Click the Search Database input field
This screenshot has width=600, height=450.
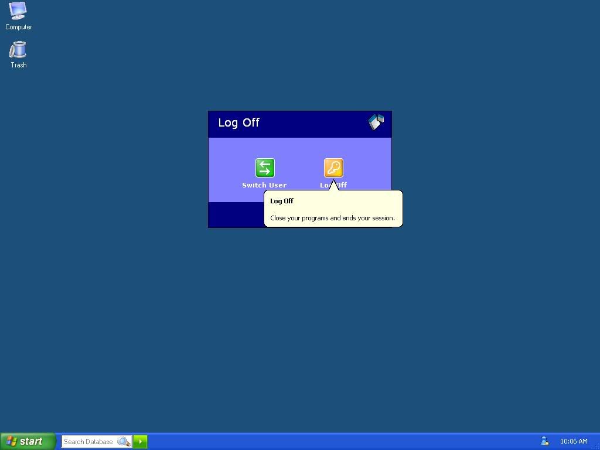97,442
